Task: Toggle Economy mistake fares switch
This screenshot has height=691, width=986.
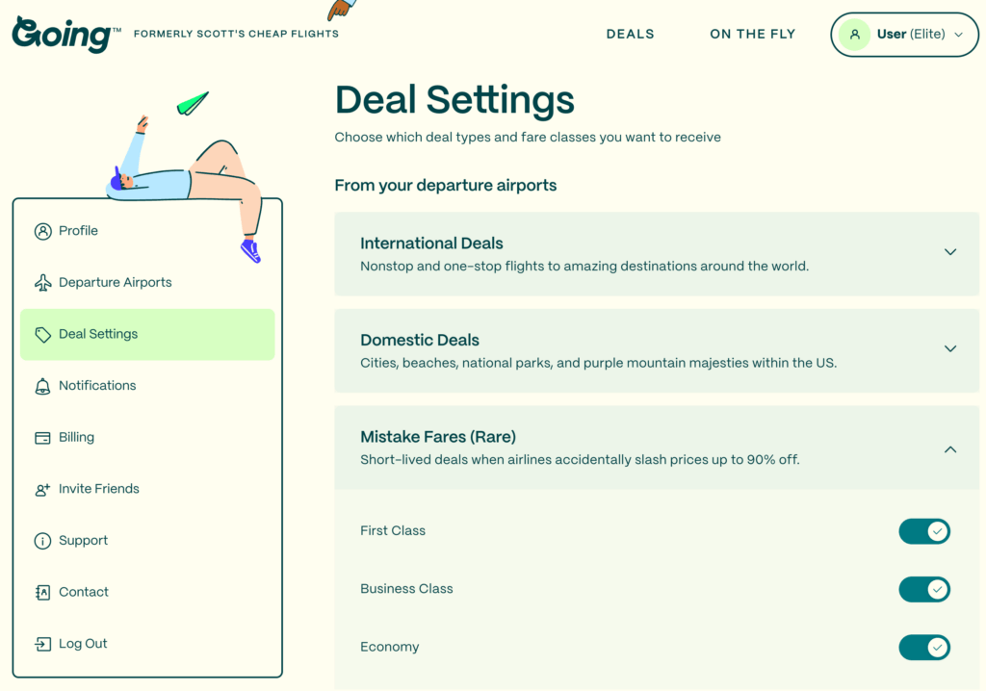Action: [x=924, y=647]
